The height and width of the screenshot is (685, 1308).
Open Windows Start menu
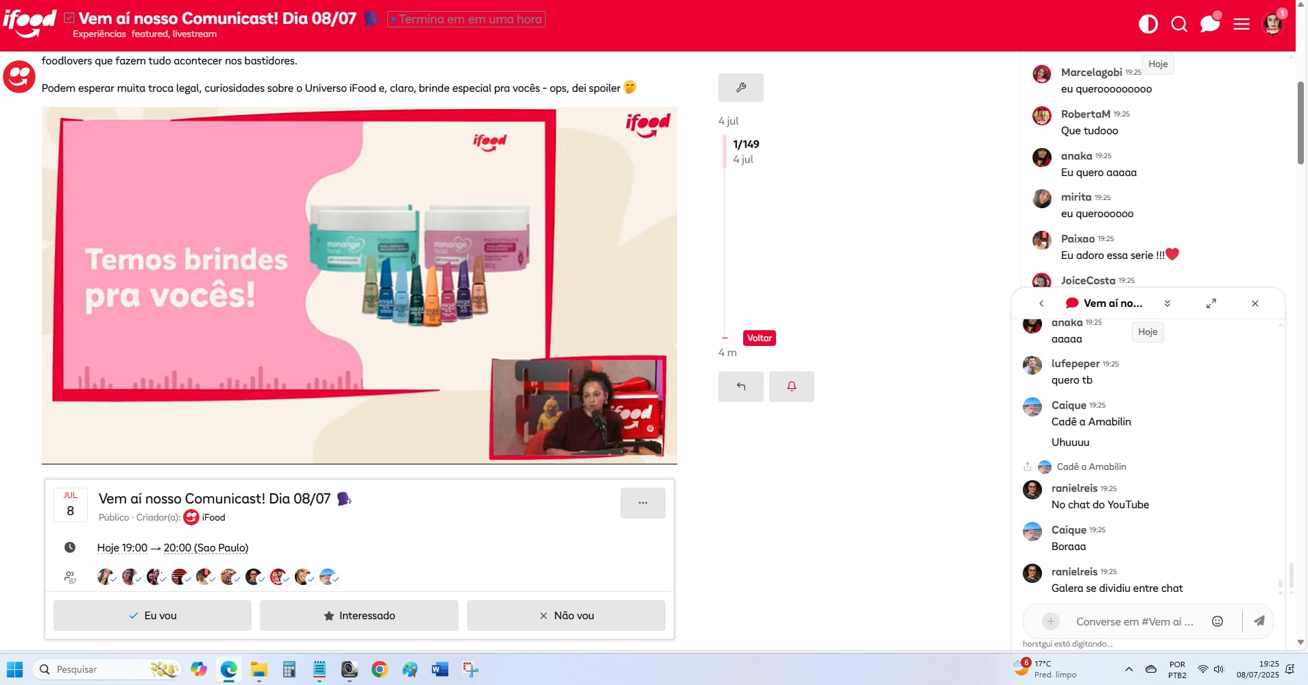(14, 669)
